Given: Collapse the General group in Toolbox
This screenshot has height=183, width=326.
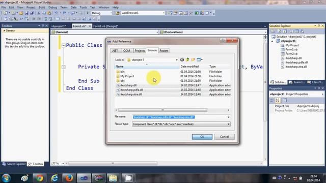Looking at the screenshot, I should pyautogui.click(x=4, y=30).
